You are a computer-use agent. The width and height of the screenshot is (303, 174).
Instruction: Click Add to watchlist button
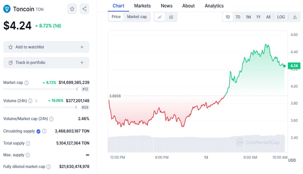[x=46, y=47]
